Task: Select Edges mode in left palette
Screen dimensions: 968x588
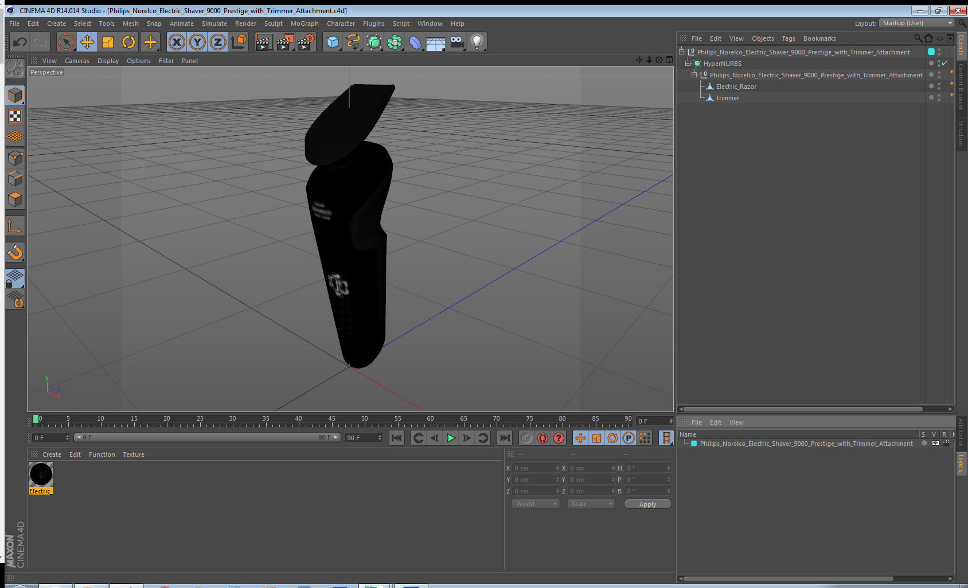Action: pyautogui.click(x=15, y=179)
